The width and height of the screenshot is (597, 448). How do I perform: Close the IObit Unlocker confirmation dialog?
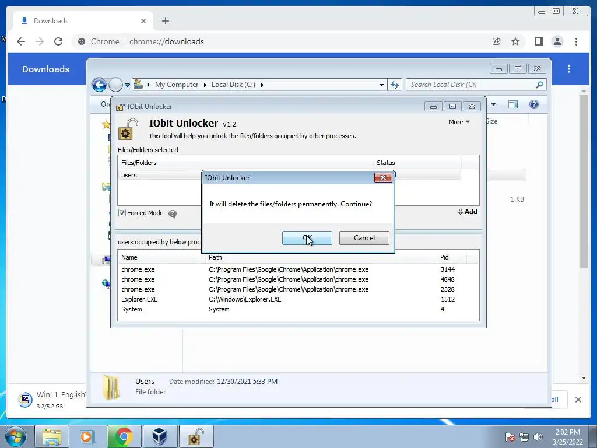coord(383,177)
